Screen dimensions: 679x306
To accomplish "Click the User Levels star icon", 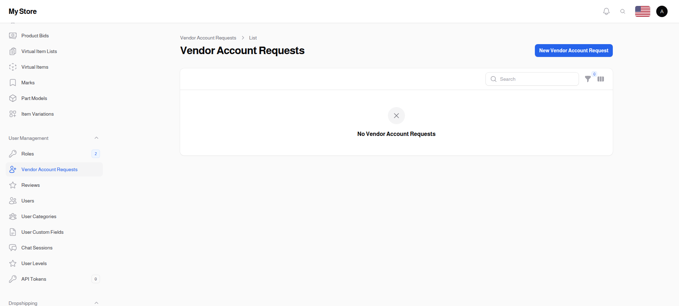I will click(13, 263).
